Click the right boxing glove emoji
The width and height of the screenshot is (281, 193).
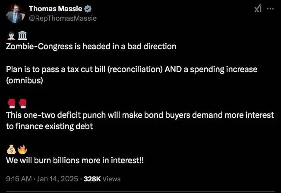22,104
